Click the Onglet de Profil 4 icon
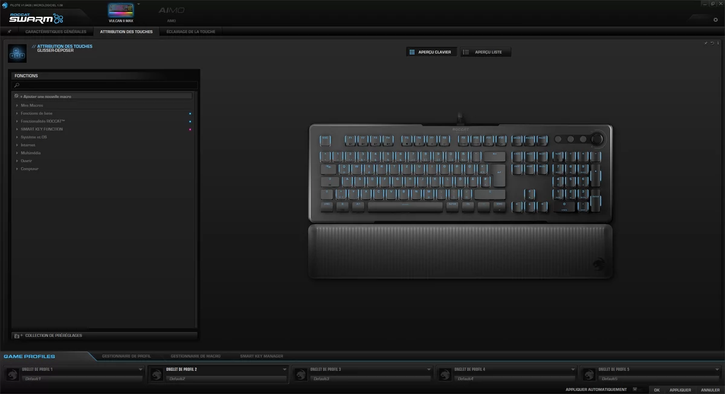The height and width of the screenshot is (394, 725). click(x=445, y=374)
